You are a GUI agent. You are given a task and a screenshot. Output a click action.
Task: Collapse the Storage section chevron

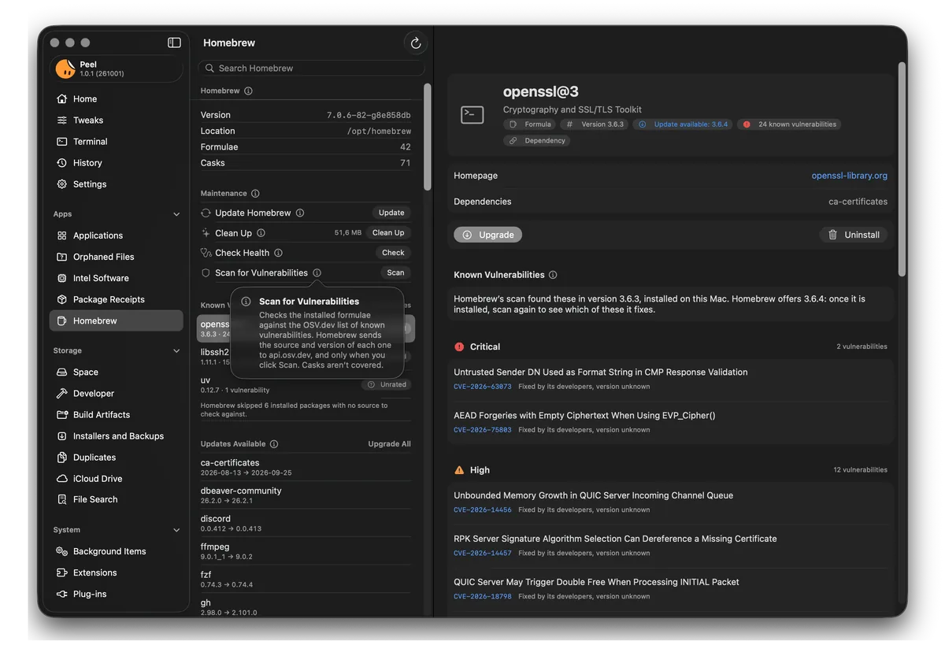click(x=176, y=351)
